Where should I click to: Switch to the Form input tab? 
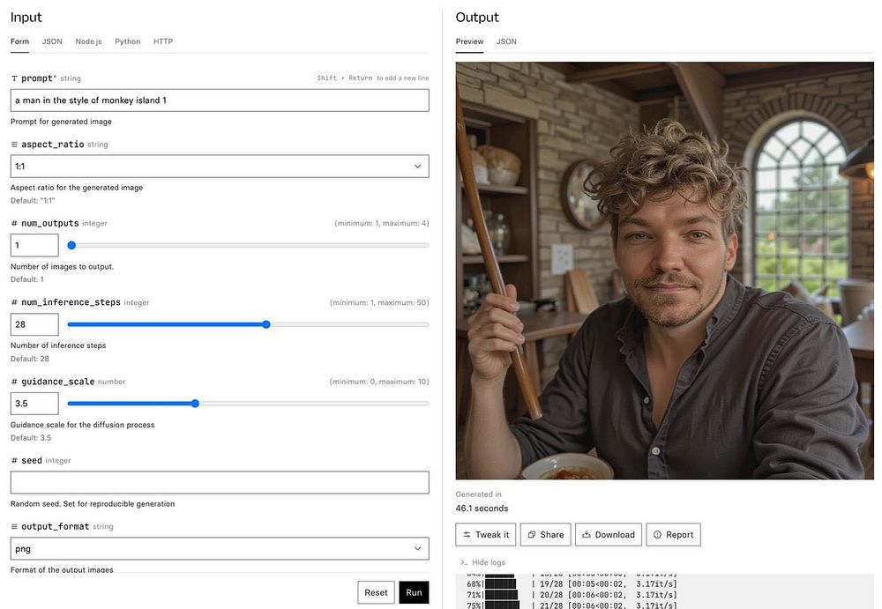(19, 41)
